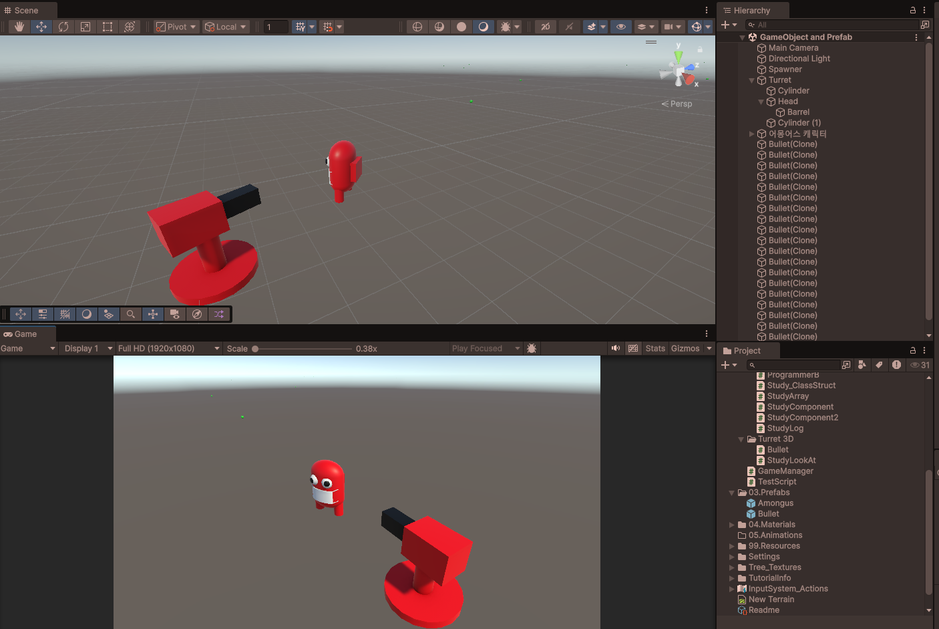This screenshot has height=629, width=939.
Task: Filter Project by type icon
Action: point(862,365)
